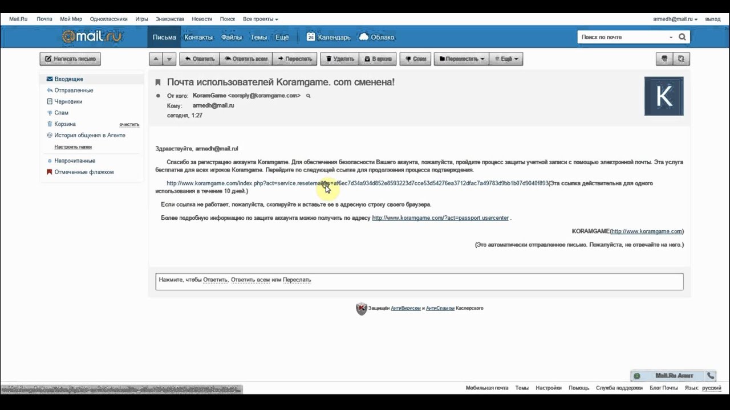Screen dimensions: 730x410
Task: Search letters from KoramGame sender icon
Action: (x=308, y=96)
